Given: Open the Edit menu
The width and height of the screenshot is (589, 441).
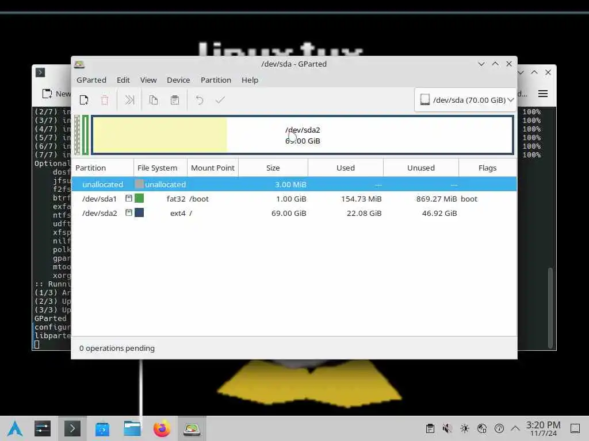Looking at the screenshot, I should click(123, 80).
